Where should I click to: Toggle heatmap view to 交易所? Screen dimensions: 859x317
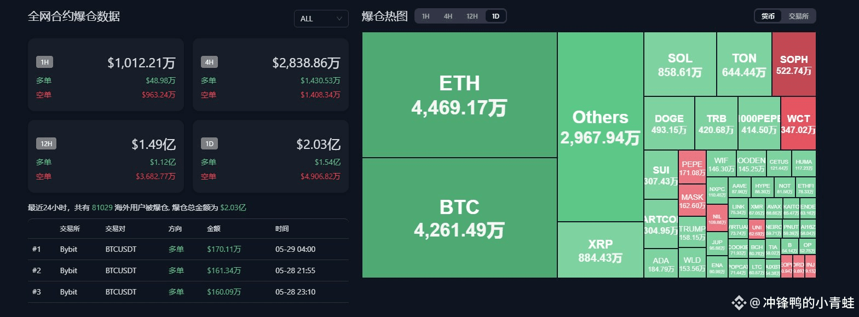(x=798, y=16)
